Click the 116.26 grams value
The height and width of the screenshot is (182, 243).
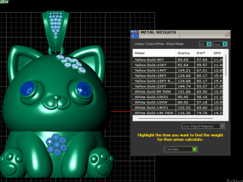point(184,113)
